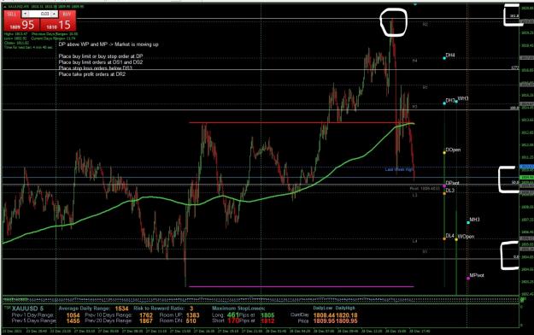
Task: Increase lot volume with the up arrow
Action: [x=54, y=14]
